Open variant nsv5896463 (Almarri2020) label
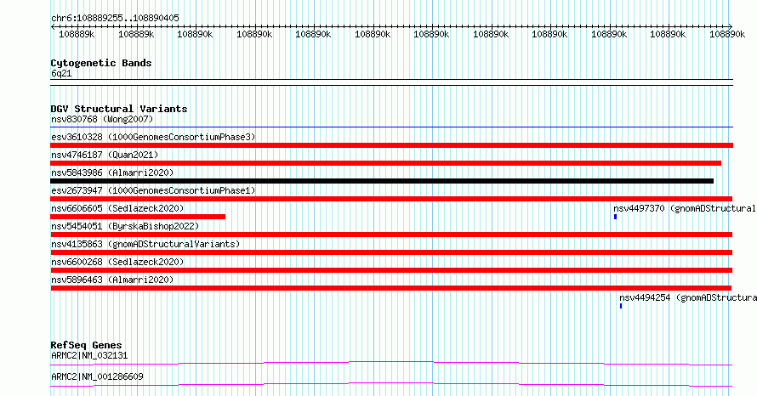Viewport: 757px width, 396px height. (112, 280)
